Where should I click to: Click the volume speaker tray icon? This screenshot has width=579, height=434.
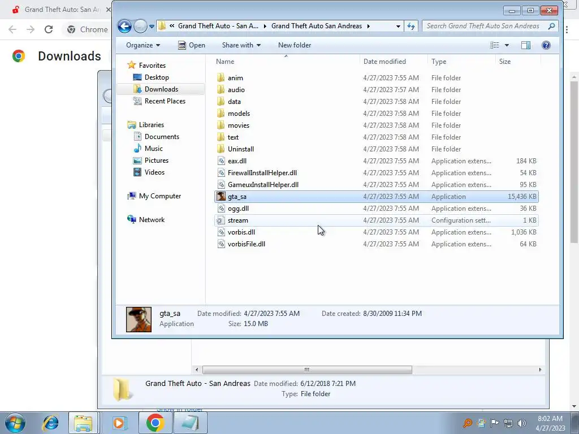(x=521, y=423)
